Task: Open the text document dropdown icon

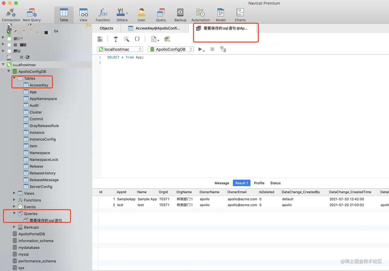Action: click(155, 39)
